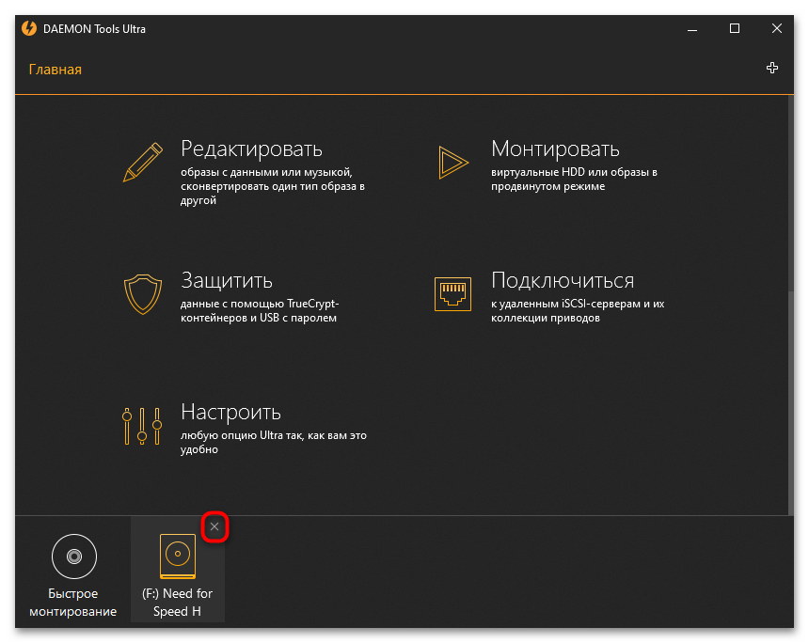This screenshot has width=809, height=643.
Task: Open the Редактировать heading
Action: [x=251, y=149]
